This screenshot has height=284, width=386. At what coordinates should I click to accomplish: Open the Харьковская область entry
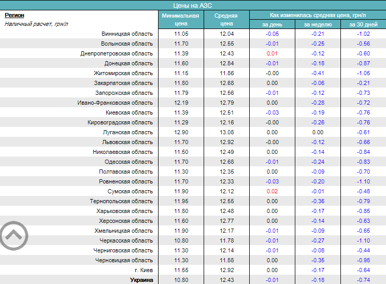click(x=124, y=211)
